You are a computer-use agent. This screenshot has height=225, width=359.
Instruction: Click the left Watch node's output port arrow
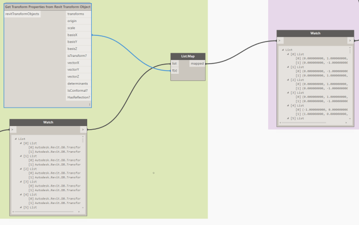pyautogui.click(x=82, y=130)
